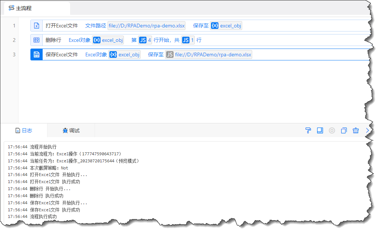Select the 打开Excel文件 step label

62,26
